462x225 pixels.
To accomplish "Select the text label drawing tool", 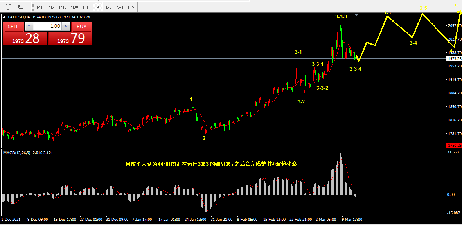I will (9, 7).
